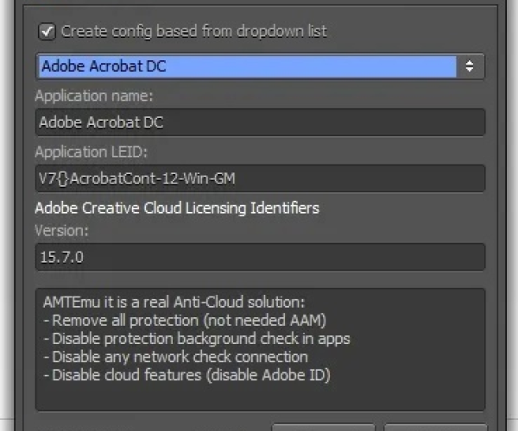Screen dimensions: 518x431
Task: Click into the Application name field
Action: (x=259, y=122)
